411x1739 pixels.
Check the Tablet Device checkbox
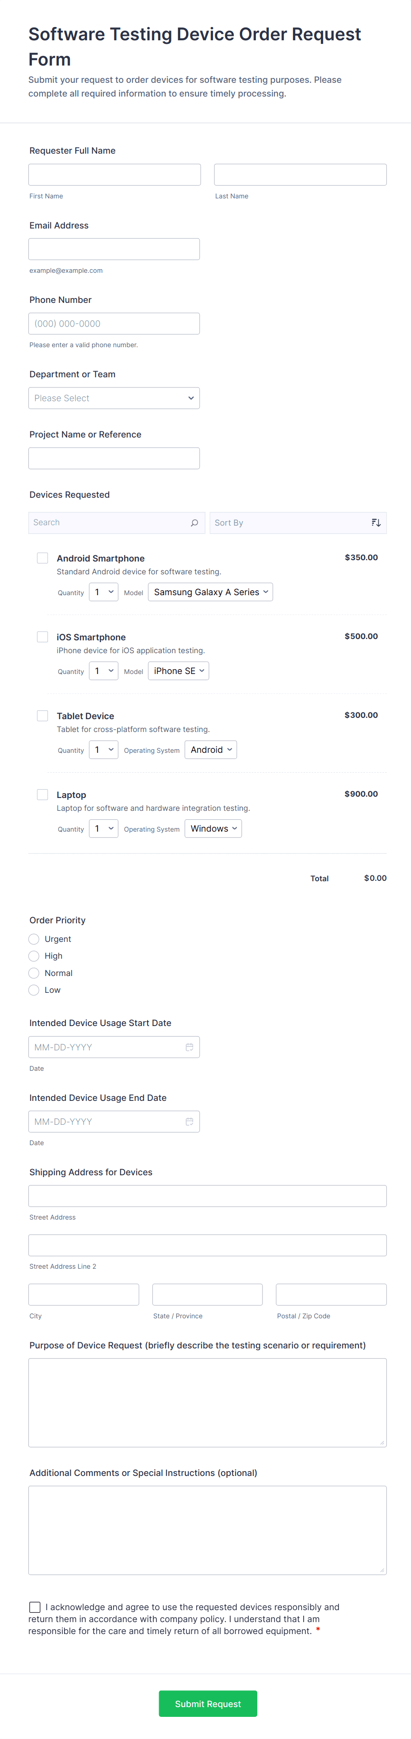42,716
